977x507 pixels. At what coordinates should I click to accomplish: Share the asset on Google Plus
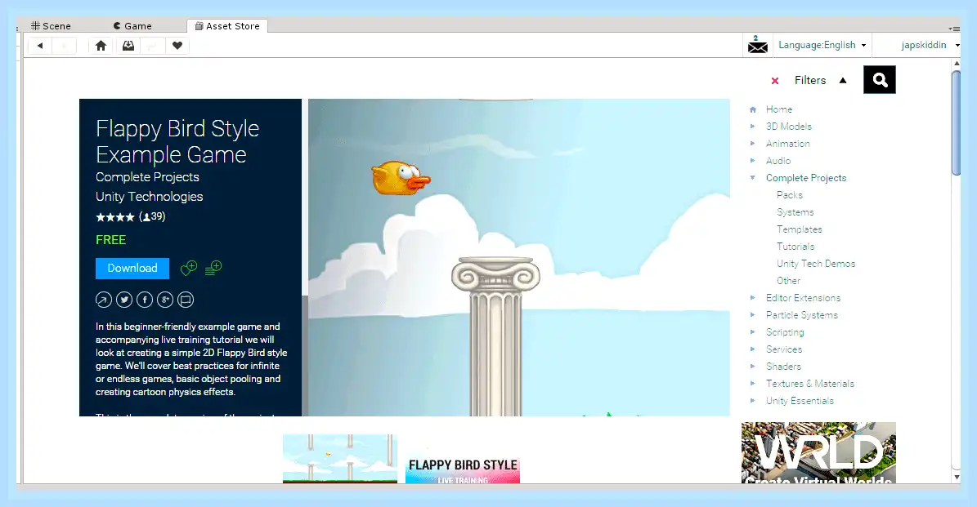click(165, 300)
